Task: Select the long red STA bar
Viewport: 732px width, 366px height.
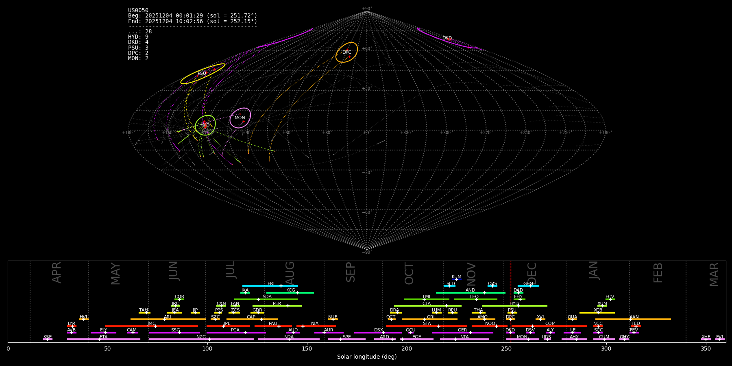Action: (x=426, y=326)
